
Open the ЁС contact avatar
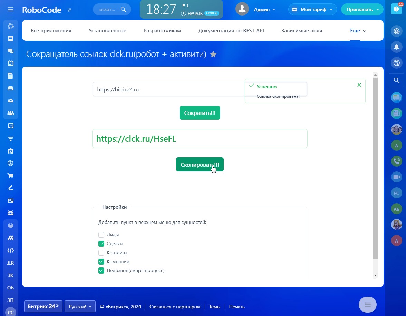coord(396,193)
